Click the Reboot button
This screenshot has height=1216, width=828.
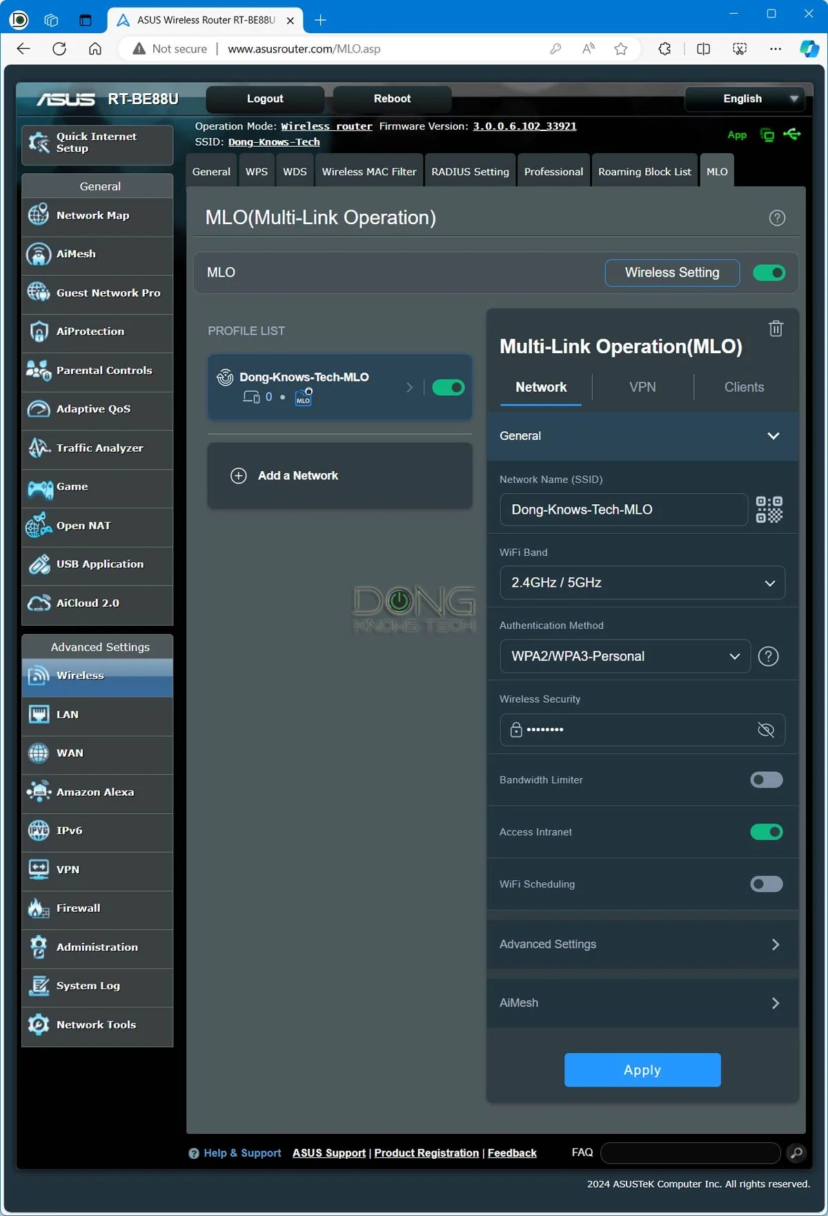pos(392,99)
